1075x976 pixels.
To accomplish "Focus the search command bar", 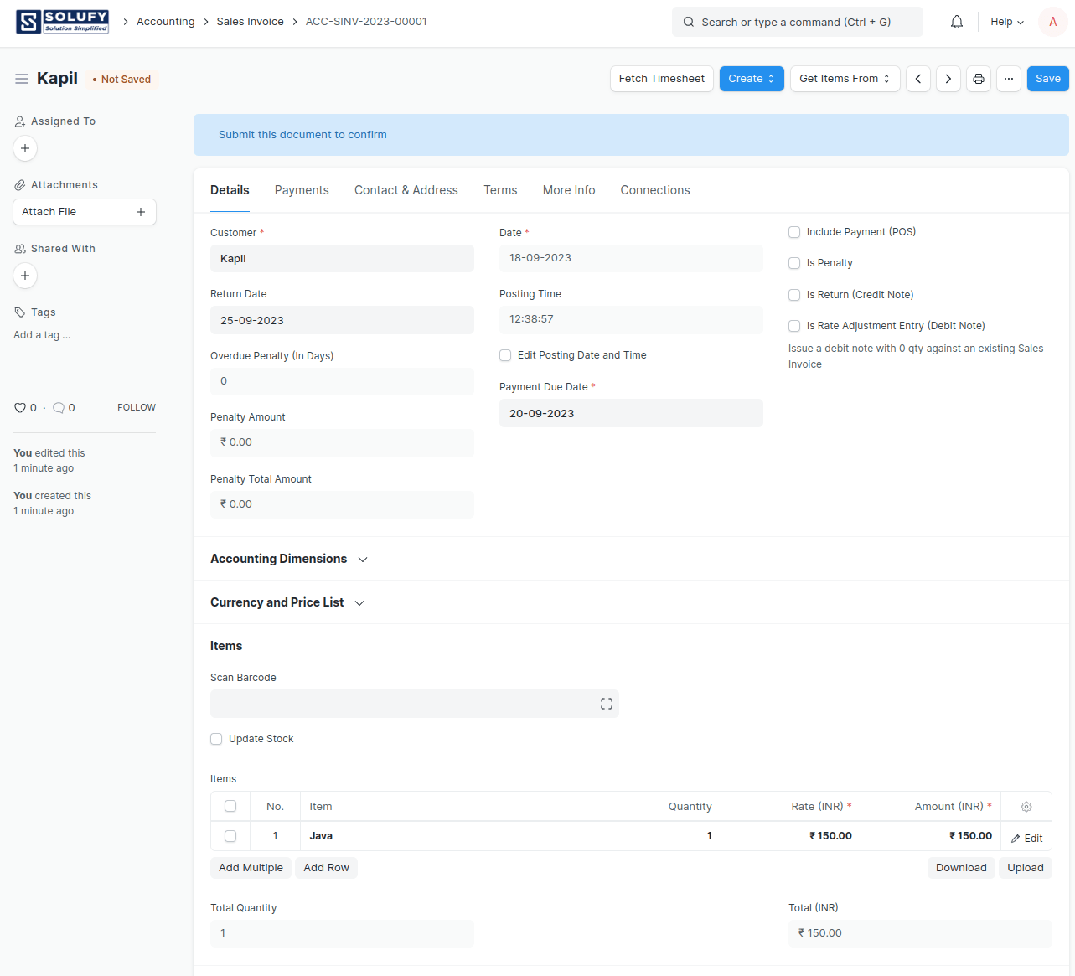I will pos(798,22).
